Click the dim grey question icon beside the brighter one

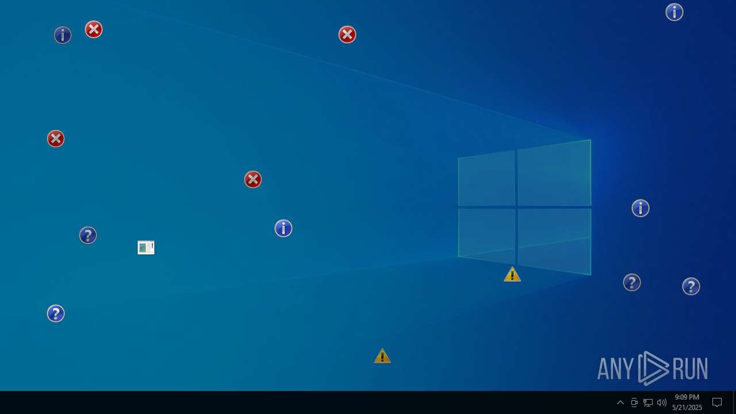[632, 282]
